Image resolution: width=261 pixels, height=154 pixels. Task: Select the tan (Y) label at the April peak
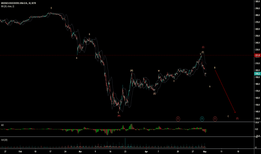point(203,52)
